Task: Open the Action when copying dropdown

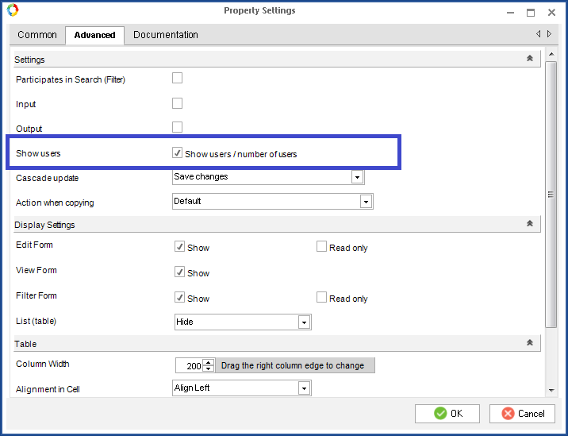Action: 366,202
